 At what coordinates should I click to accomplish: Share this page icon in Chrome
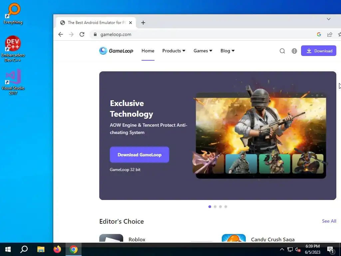coord(330,34)
